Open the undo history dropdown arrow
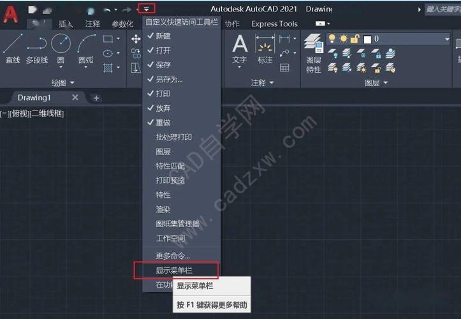Screen dimensions: 461x319 (116, 10)
